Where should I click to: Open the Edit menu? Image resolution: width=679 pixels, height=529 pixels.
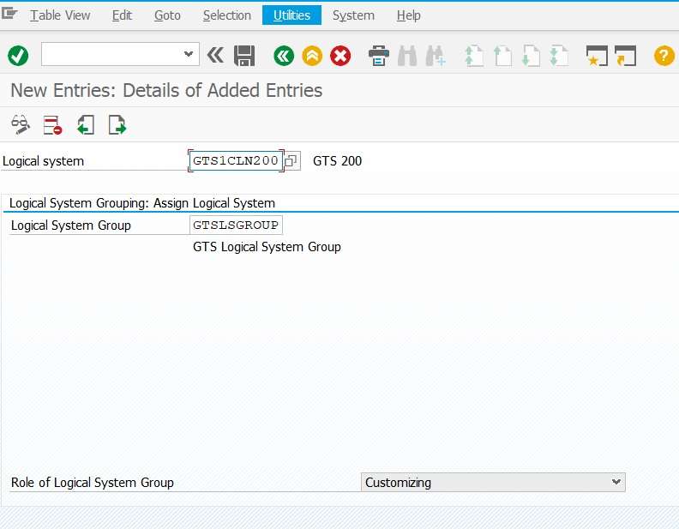(122, 15)
